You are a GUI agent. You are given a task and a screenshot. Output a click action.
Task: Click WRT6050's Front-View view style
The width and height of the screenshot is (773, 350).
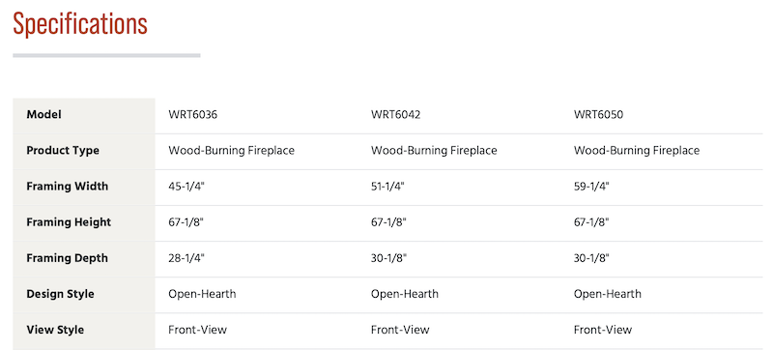click(x=603, y=330)
